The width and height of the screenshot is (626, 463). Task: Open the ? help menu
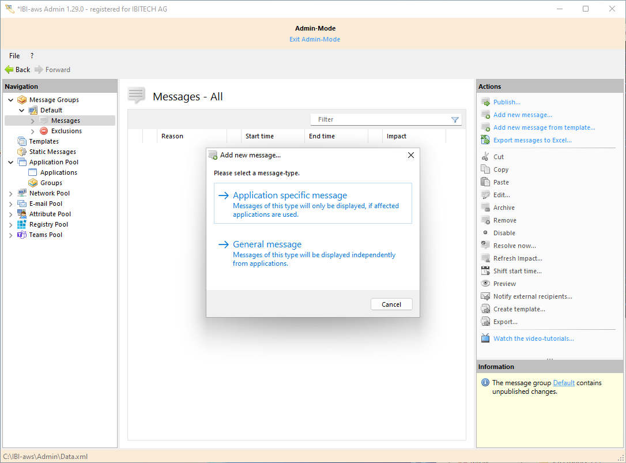32,56
